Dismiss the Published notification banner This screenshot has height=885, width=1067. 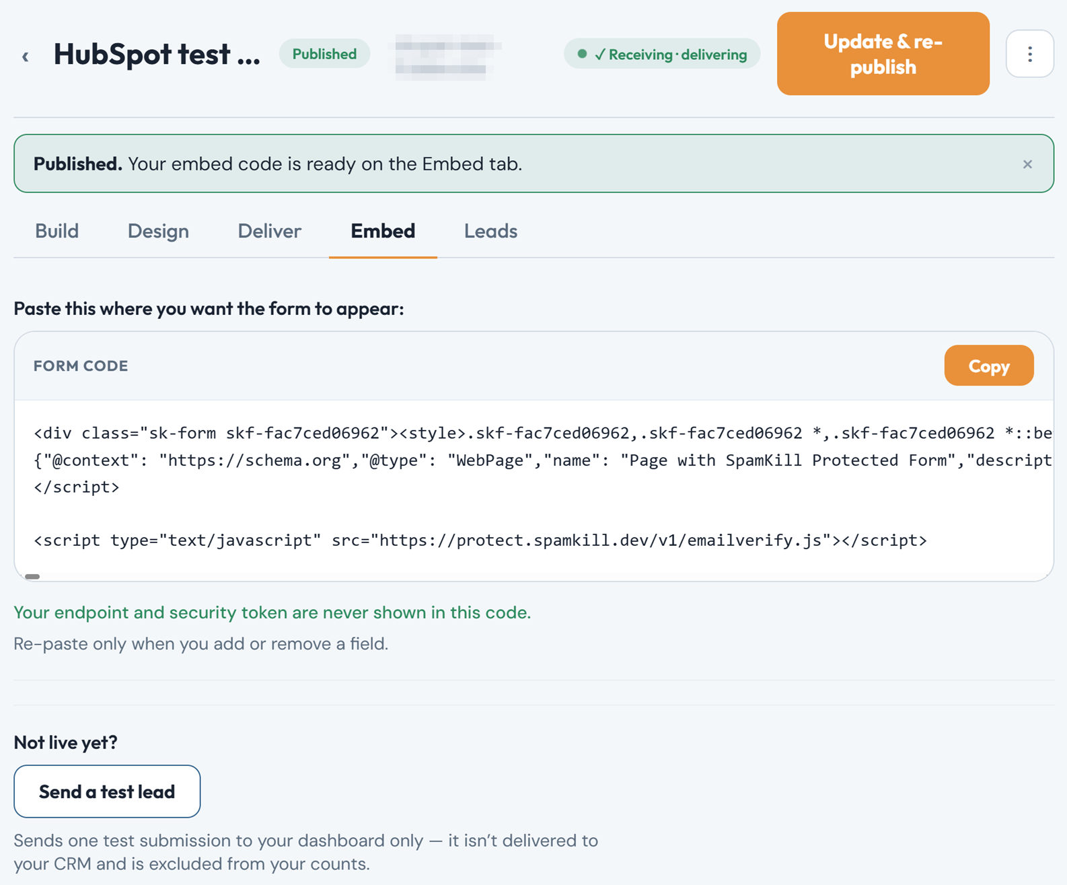point(1027,164)
